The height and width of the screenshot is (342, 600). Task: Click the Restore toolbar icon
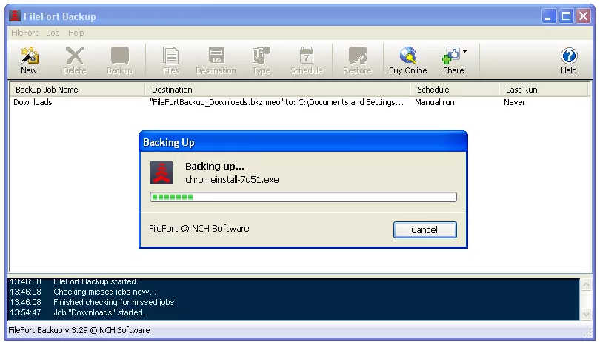(x=357, y=61)
